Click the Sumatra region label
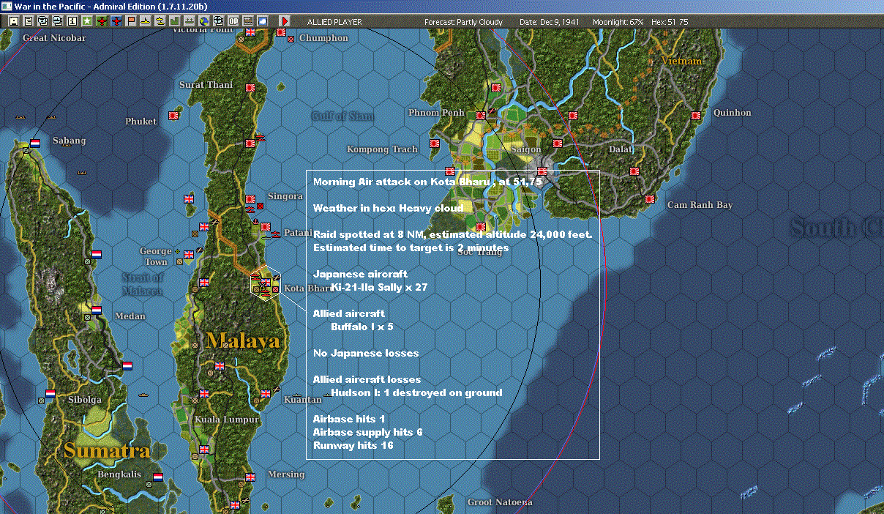The image size is (884, 514). pyautogui.click(x=107, y=450)
